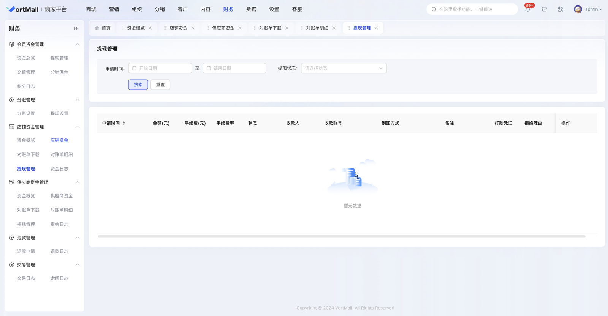
Task: Sort by 申请时间 column arrows
Action: [x=124, y=123]
